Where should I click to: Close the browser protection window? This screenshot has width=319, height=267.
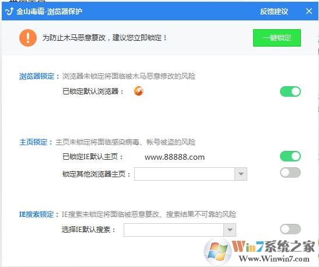point(309,11)
